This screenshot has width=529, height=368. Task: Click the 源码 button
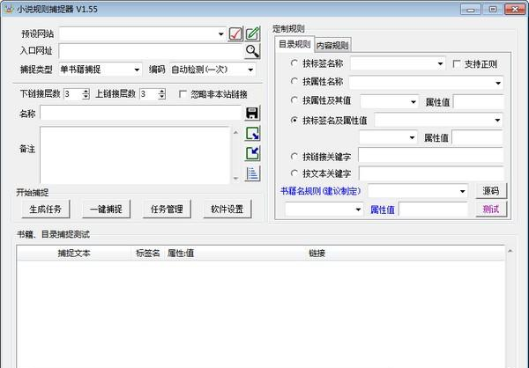click(x=491, y=191)
